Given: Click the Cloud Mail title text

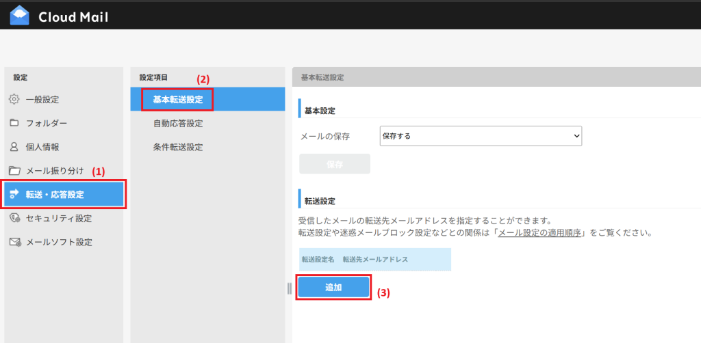Looking at the screenshot, I should tap(73, 16).
